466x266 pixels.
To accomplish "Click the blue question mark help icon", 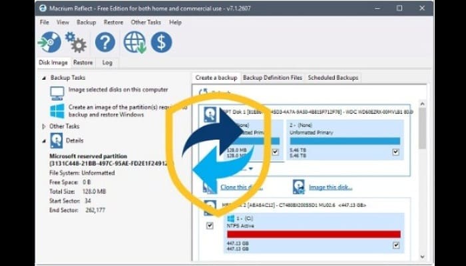I will point(105,43).
